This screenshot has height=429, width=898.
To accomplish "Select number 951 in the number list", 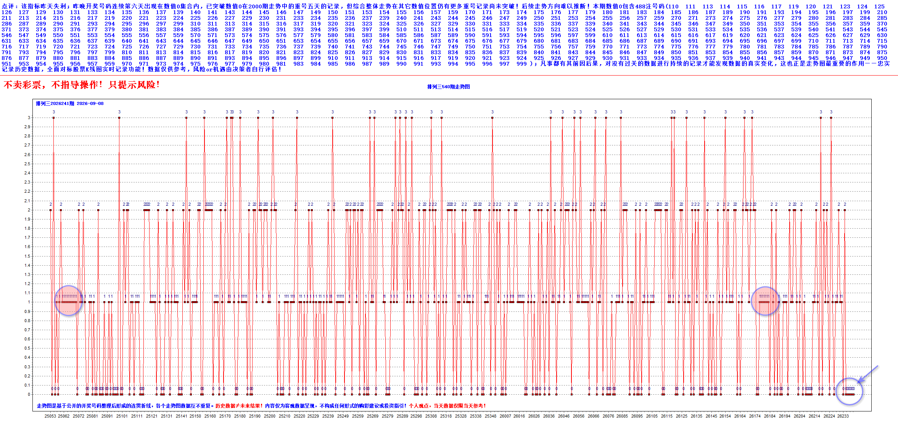I will [x=7, y=64].
